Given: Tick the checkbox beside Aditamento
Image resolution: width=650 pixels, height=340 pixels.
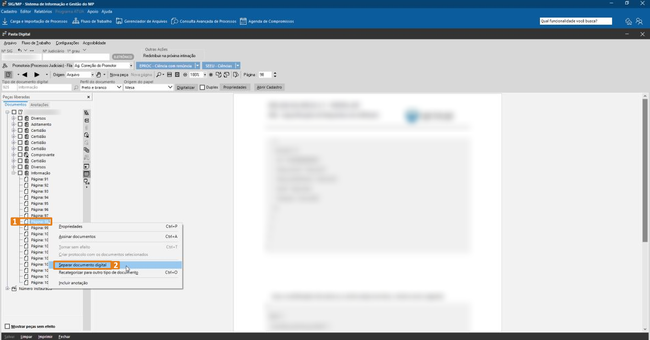Looking at the screenshot, I should [20, 124].
